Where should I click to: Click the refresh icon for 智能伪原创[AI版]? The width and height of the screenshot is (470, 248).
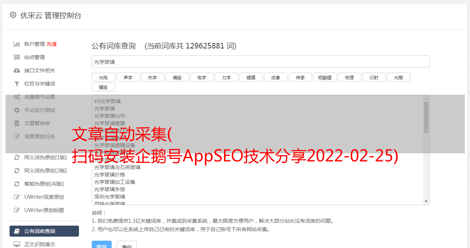17,184
